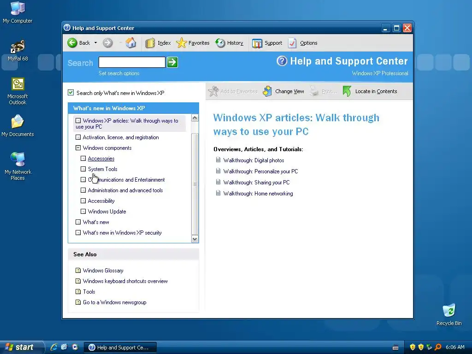Click Locate in Contents green arrow icon
472x354 pixels.
point(347,91)
